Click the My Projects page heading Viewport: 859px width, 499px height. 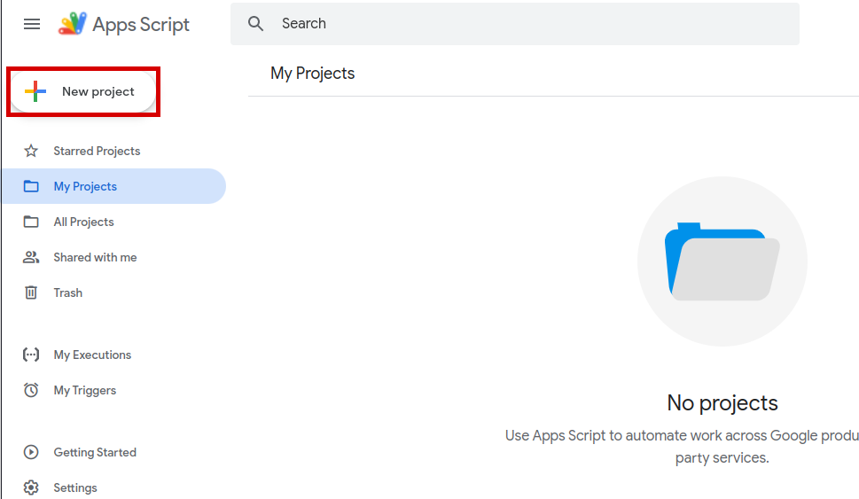coord(313,74)
